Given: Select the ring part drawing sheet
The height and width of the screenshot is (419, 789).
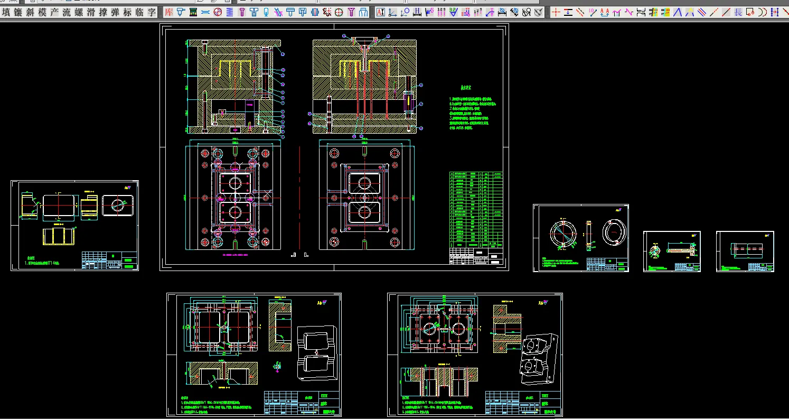Looking at the screenshot, I should coord(581,238).
